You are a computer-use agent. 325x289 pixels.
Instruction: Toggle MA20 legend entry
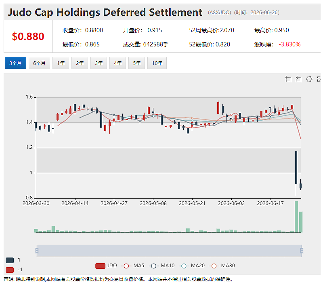192,266
